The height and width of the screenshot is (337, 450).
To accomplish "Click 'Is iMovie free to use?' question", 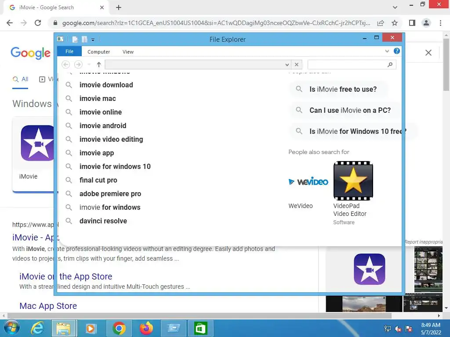I will pos(339,89).
